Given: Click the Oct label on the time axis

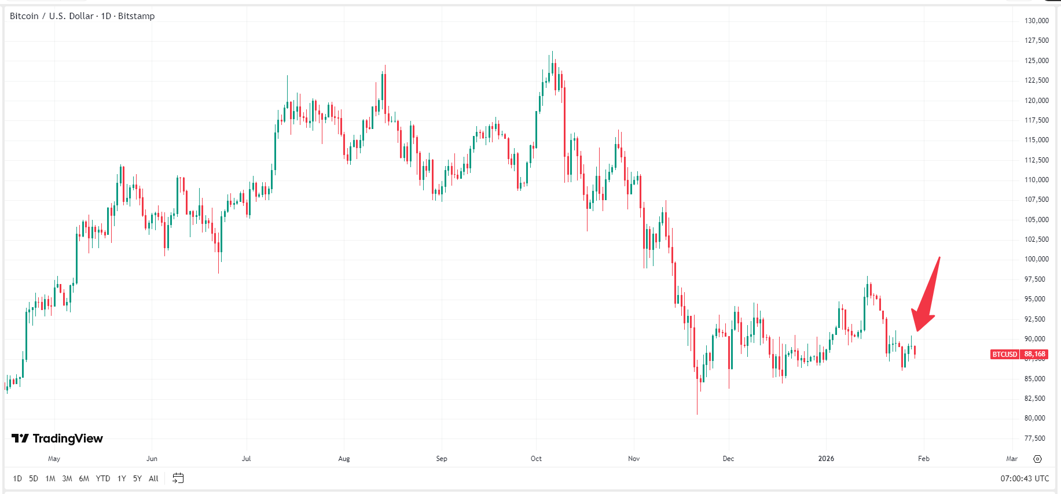Looking at the screenshot, I should (535, 458).
